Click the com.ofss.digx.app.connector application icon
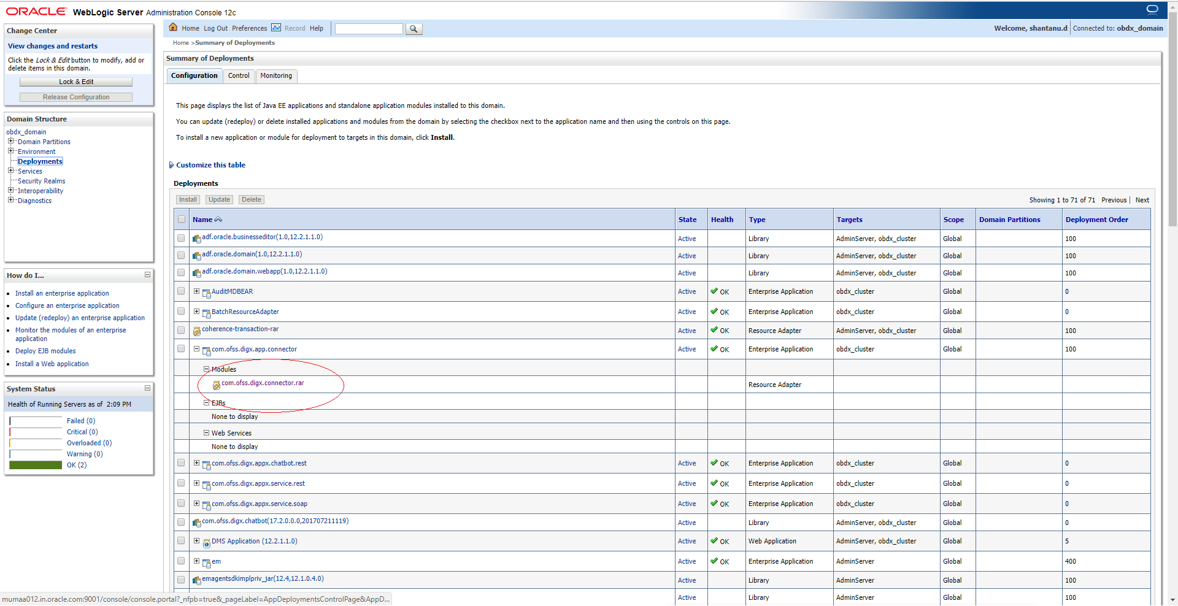 click(x=206, y=351)
